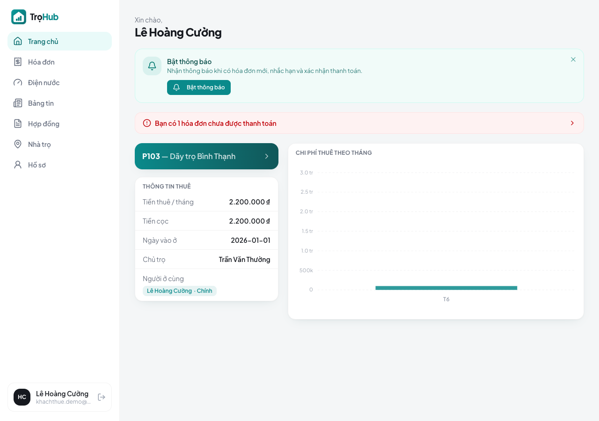599x421 pixels.
Task: Open the Nhà trọ menu item
Action: pos(59,144)
